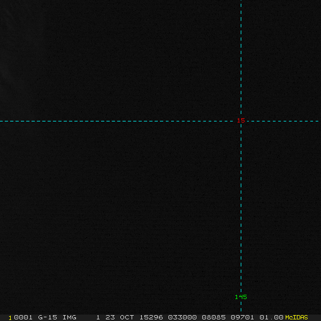Click the band number 1 before the date
321x321 pixels.
98,317
